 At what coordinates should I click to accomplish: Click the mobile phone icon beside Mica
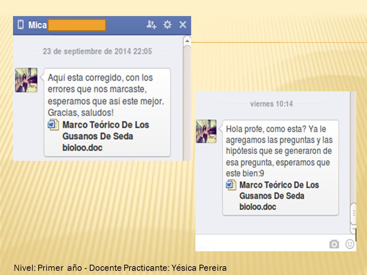tap(21, 24)
